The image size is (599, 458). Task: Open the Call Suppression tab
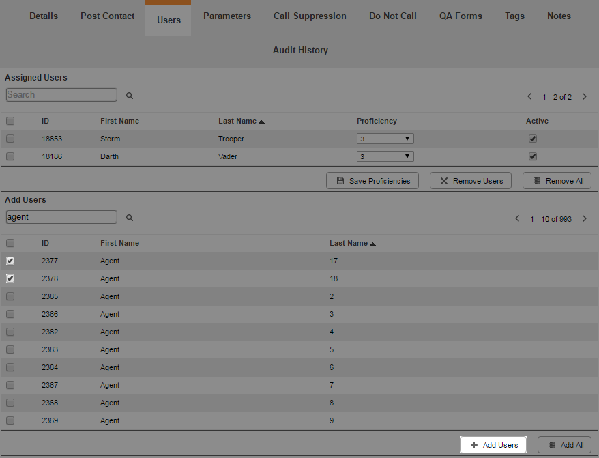(x=310, y=16)
